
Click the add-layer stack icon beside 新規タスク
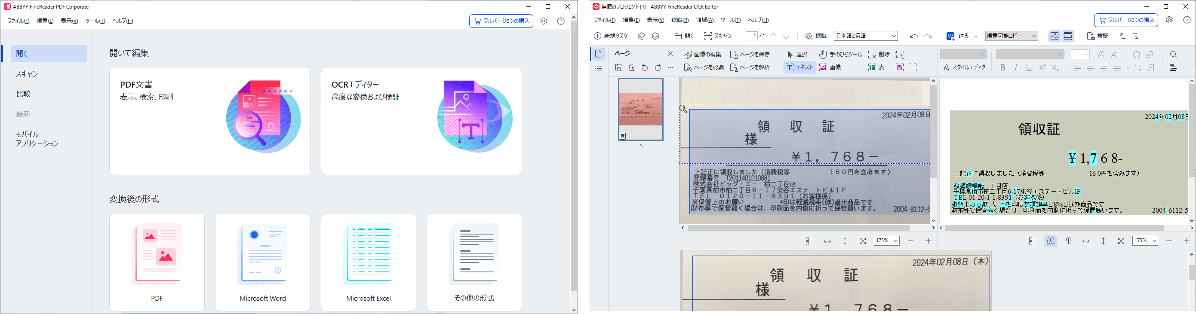tap(642, 36)
